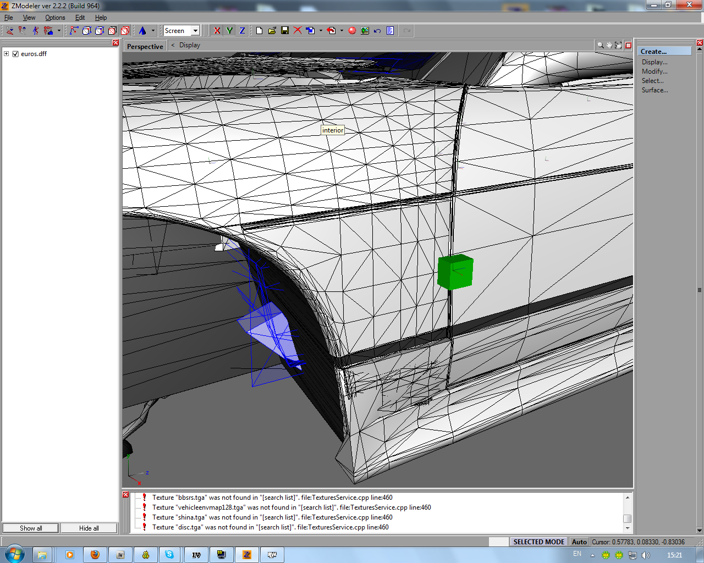Open a file with the folder icon
Viewport: 704px width, 563px height.
(x=272, y=31)
